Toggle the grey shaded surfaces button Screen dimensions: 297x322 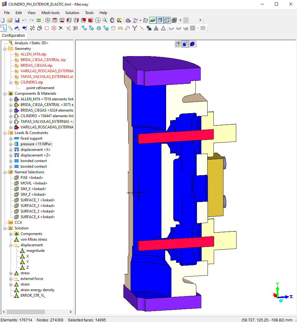pos(160,20)
